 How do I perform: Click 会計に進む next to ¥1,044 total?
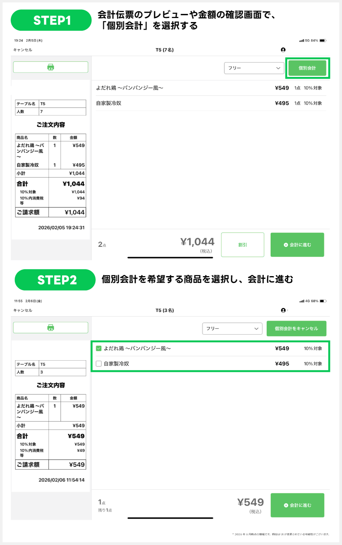coord(297,244)
